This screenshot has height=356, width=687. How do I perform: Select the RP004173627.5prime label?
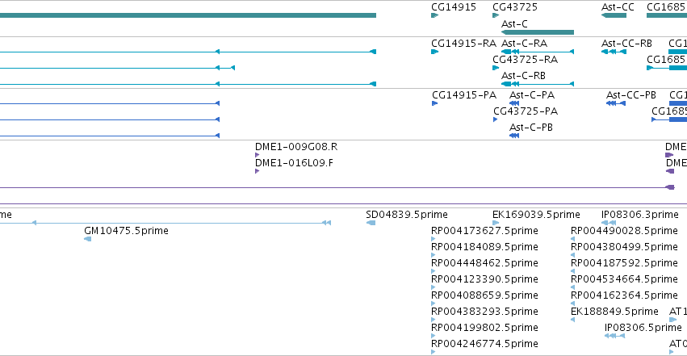pyautogui.click(x=484, y=231)
